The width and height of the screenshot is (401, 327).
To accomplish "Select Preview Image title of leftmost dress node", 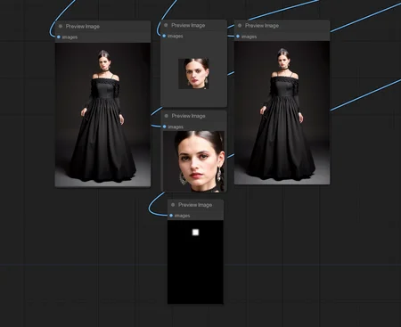I will tap(83, 27).
